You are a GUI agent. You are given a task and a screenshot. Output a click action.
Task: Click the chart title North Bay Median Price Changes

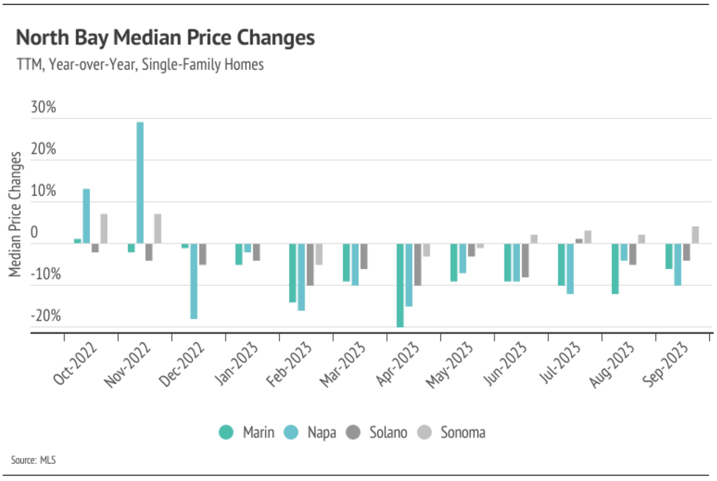point(165,38)
